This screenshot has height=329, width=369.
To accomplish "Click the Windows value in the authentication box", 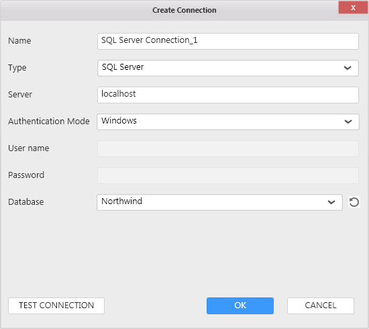I will (x=119, y=121).
